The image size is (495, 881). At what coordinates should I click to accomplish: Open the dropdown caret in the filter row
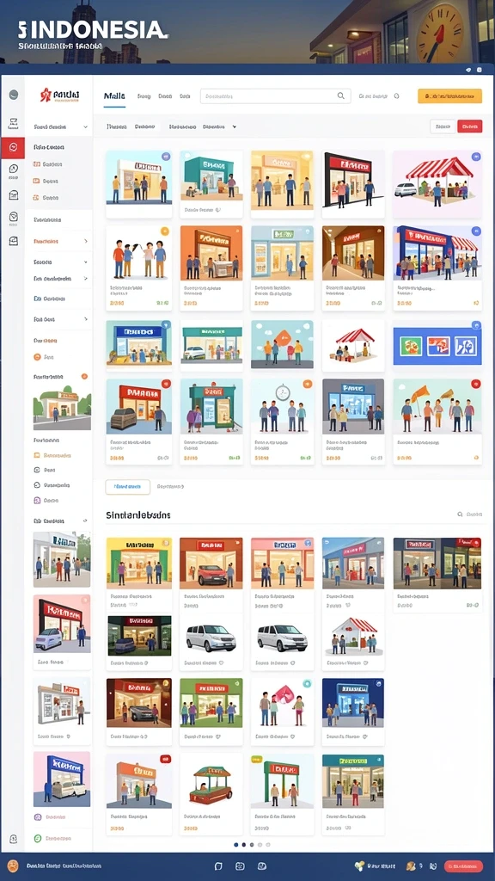pyautogui.click(x=234, y=127)
